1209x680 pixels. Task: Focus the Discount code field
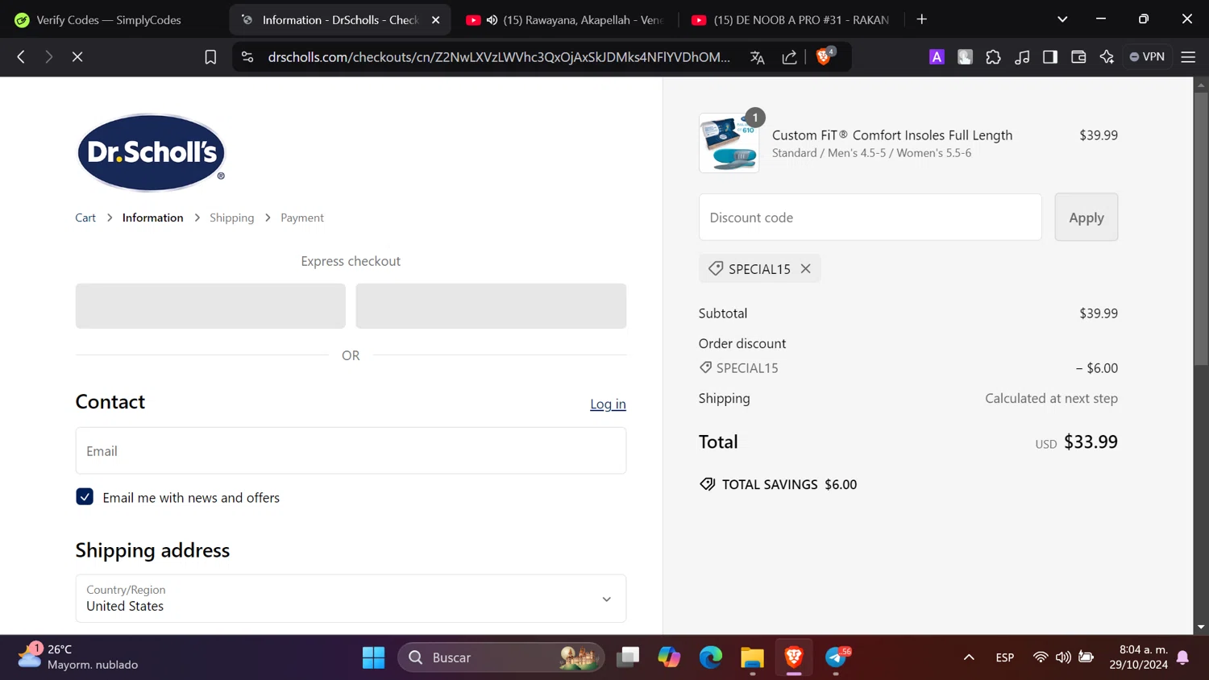click(x=870, y=218)
